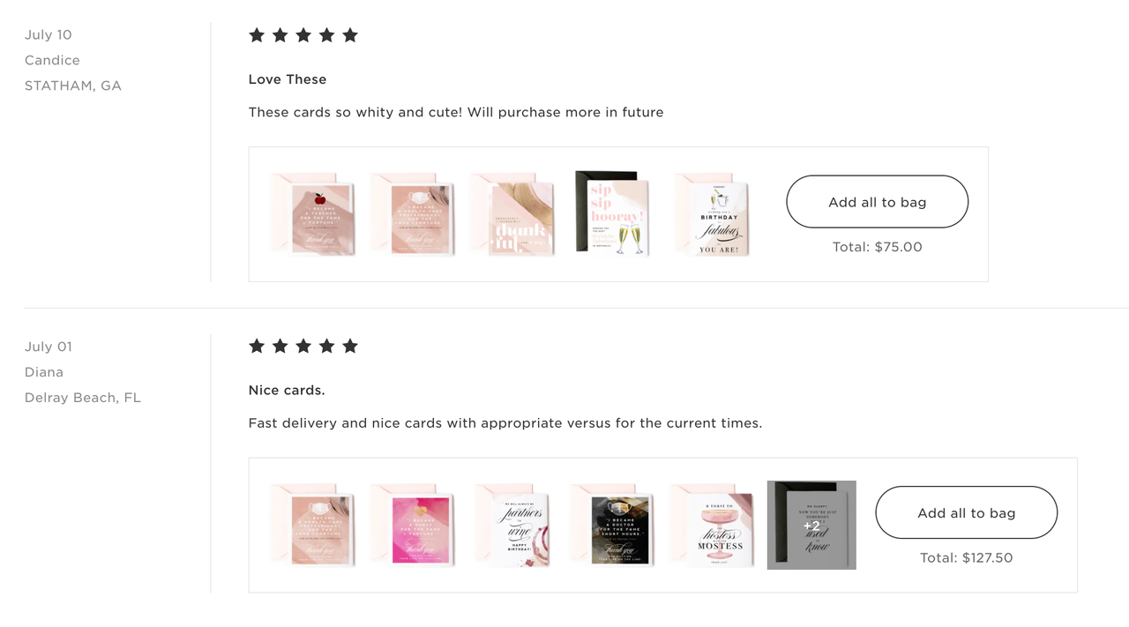
Task: Open the "thankful for you" card
Action: (x=521, y=217)
